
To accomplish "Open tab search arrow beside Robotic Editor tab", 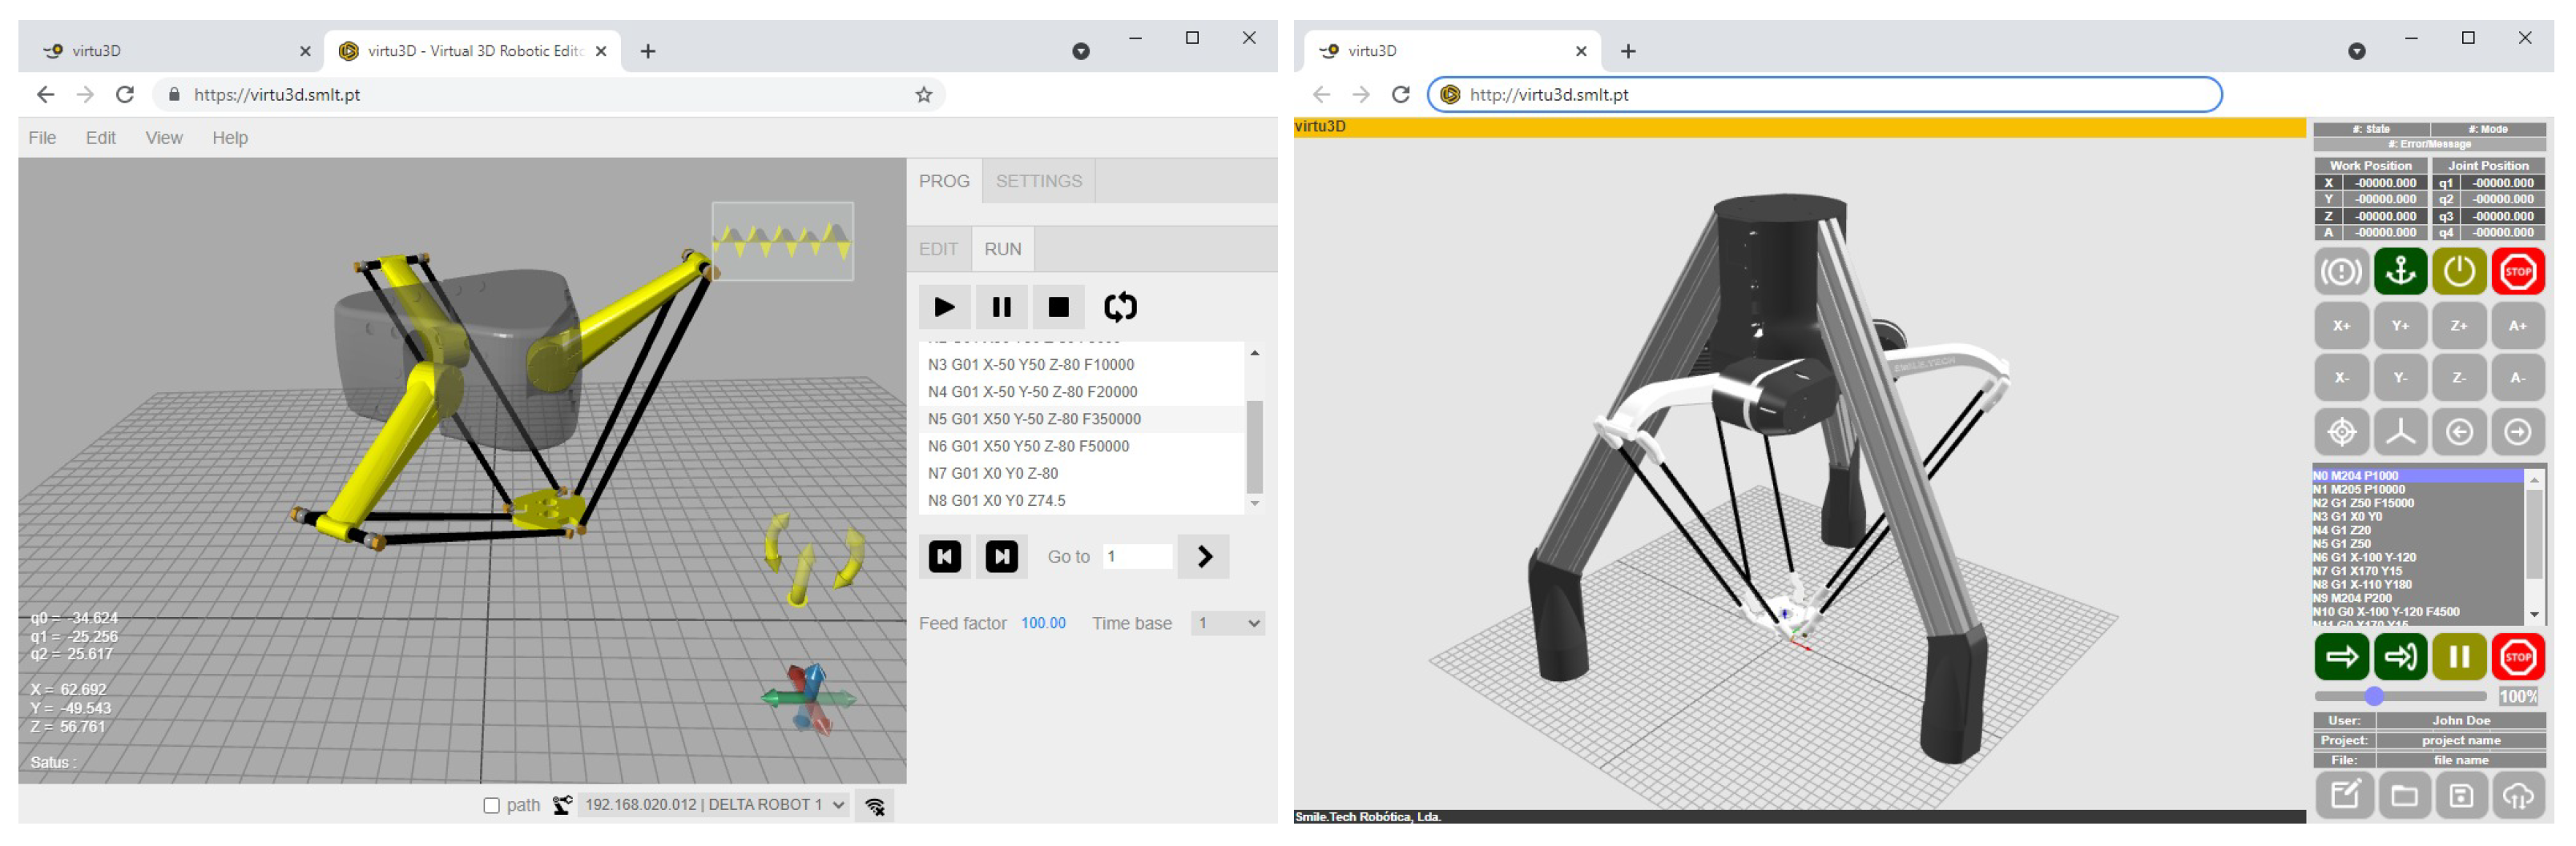I will coord(1080,51).
